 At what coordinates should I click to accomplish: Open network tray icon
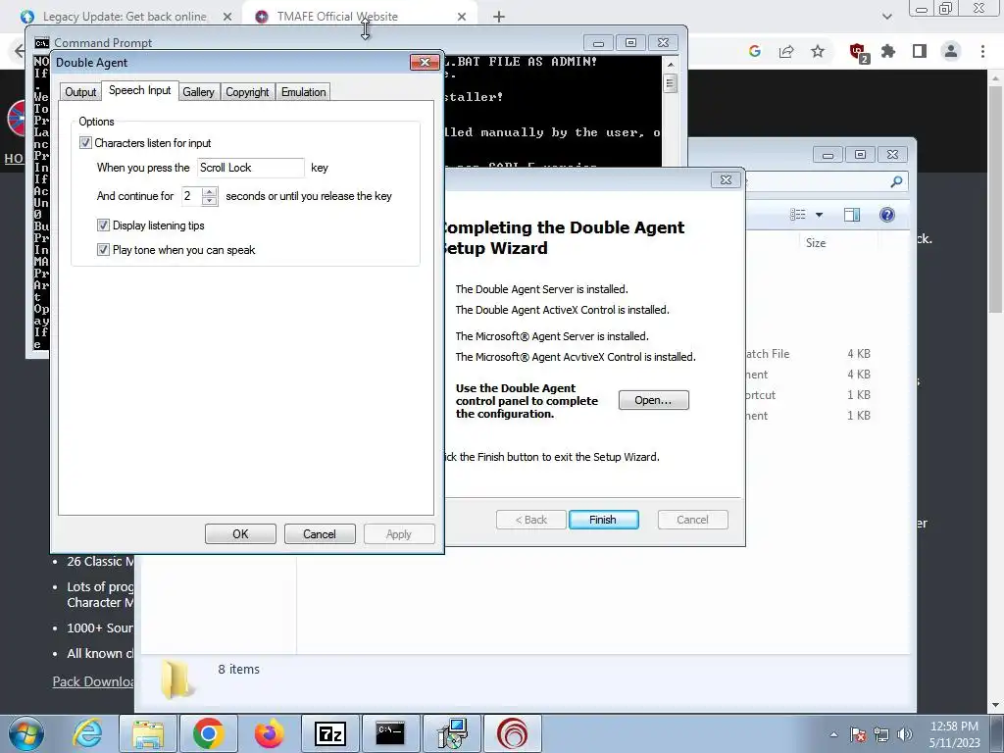pos(881,734)
